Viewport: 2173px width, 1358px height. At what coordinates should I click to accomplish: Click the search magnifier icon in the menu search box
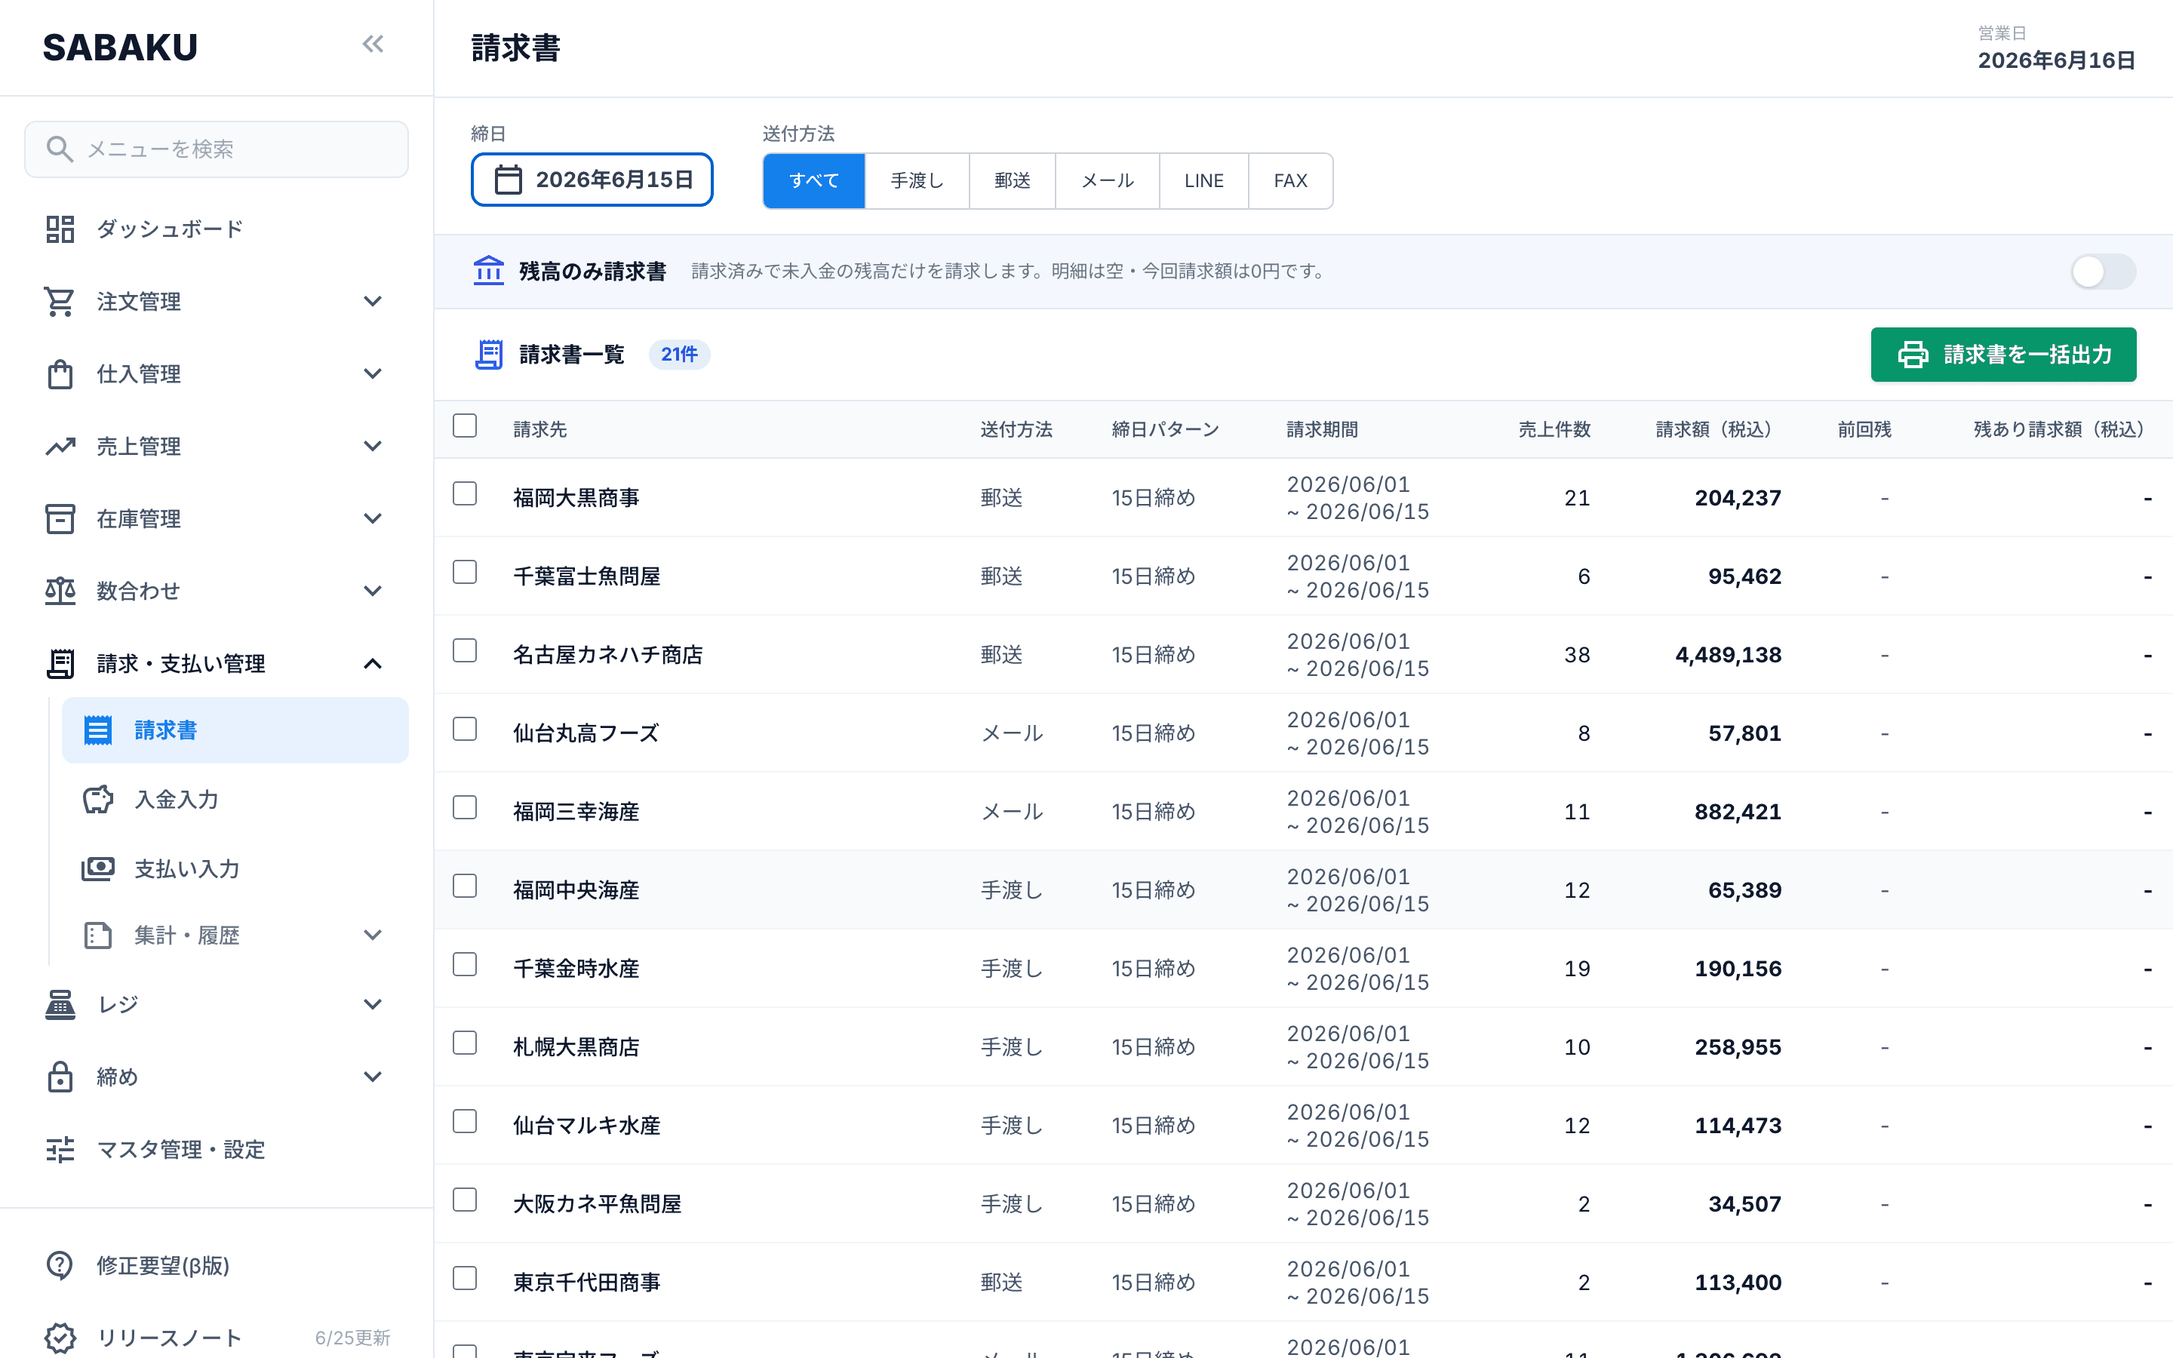[60, 149]
